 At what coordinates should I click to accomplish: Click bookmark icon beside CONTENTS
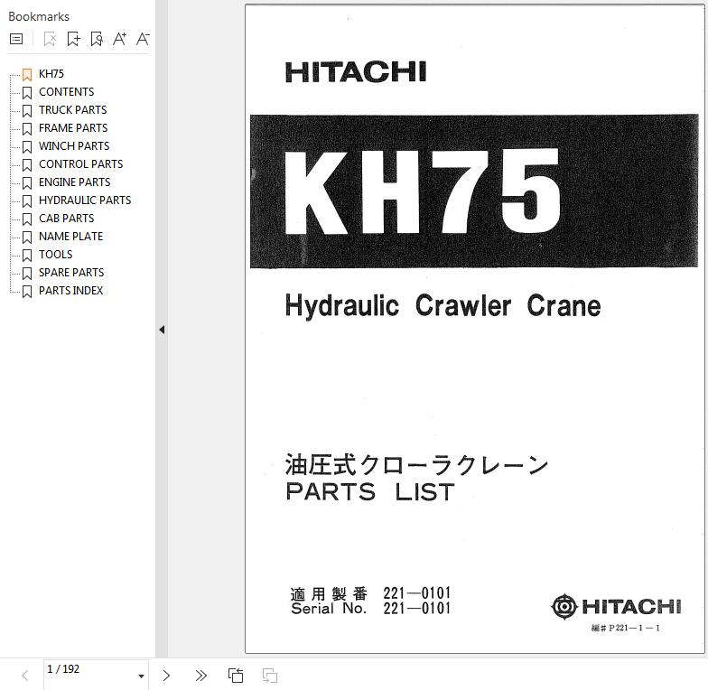pyautogui.click(x=27, y=92)
